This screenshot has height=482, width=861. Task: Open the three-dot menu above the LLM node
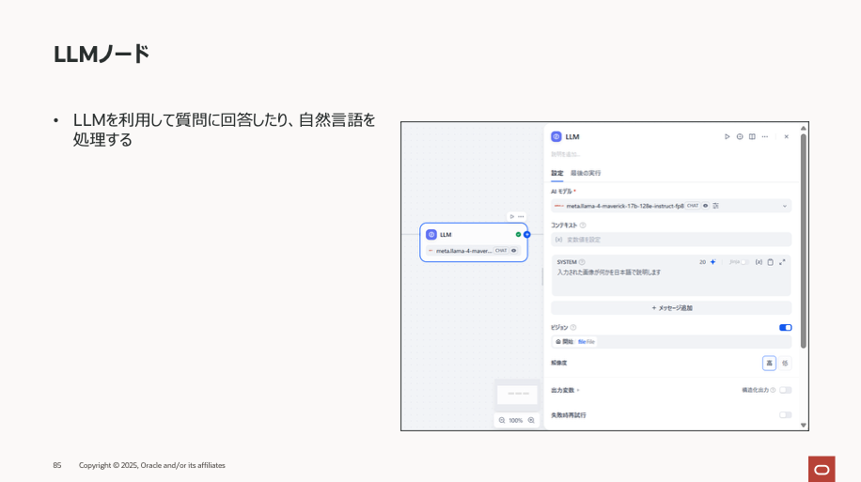521,216
